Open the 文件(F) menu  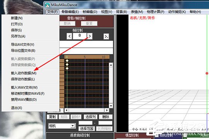(x=52, y=12)
